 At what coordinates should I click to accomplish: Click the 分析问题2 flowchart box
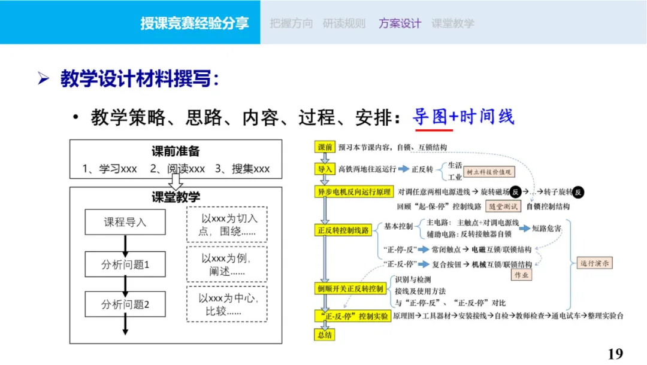(125, 304)
